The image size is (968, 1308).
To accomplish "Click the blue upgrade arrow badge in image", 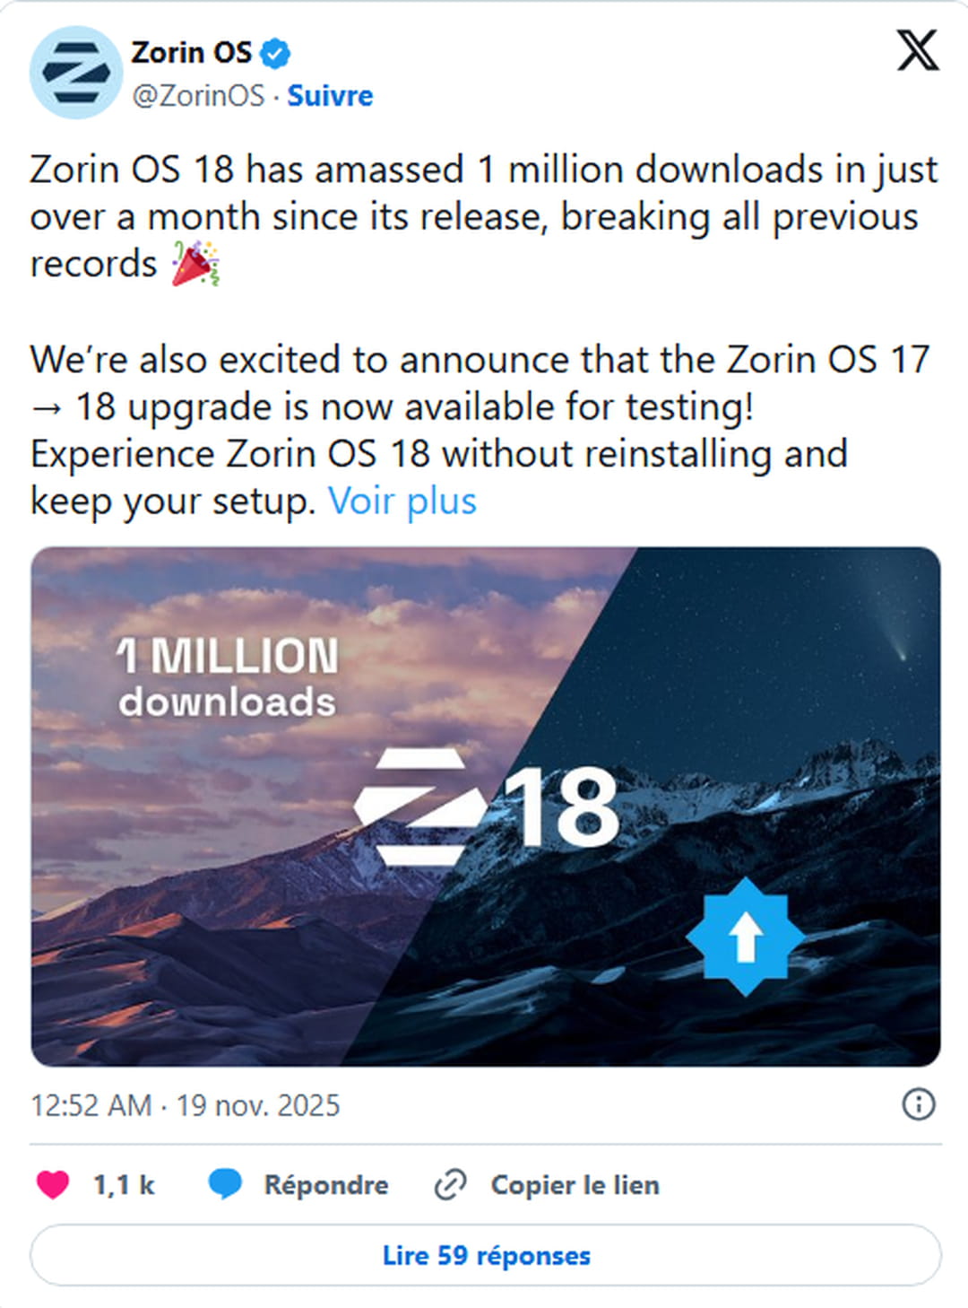I will (x=745, y=937).
